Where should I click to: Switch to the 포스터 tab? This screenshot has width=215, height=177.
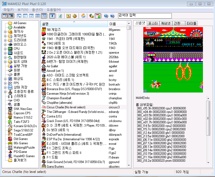click(x=153, y=23)
